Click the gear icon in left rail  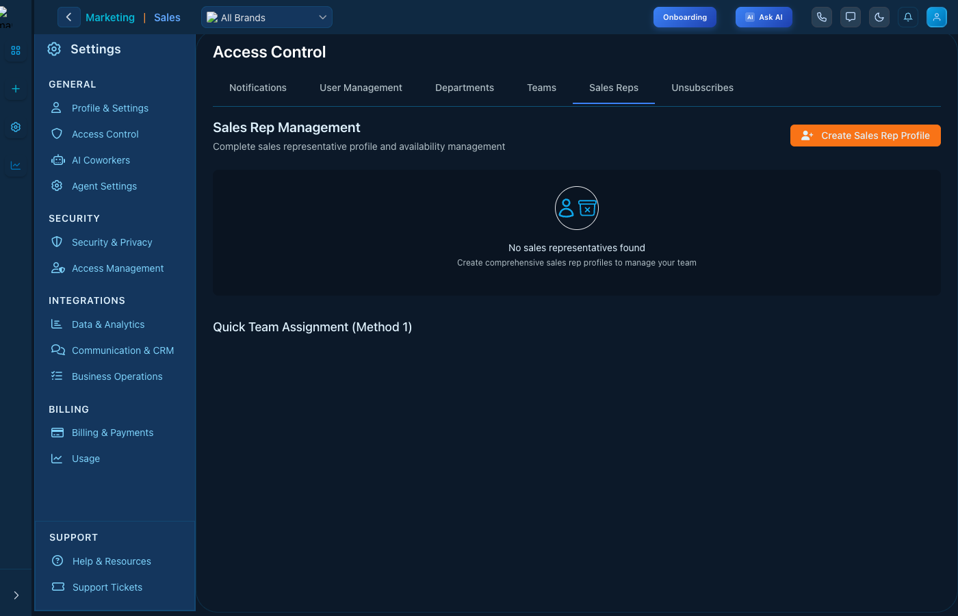click(16, 127)
